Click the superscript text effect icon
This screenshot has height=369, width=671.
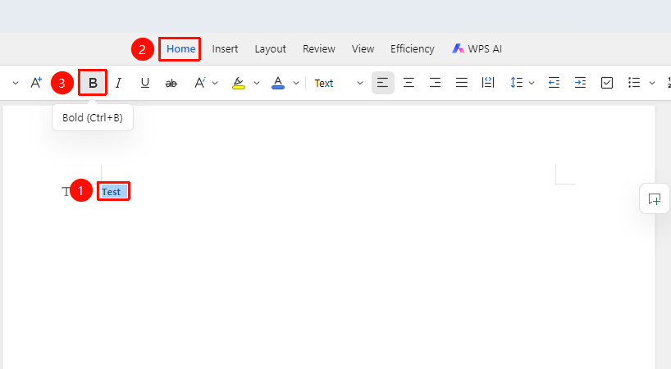point(200,83)
